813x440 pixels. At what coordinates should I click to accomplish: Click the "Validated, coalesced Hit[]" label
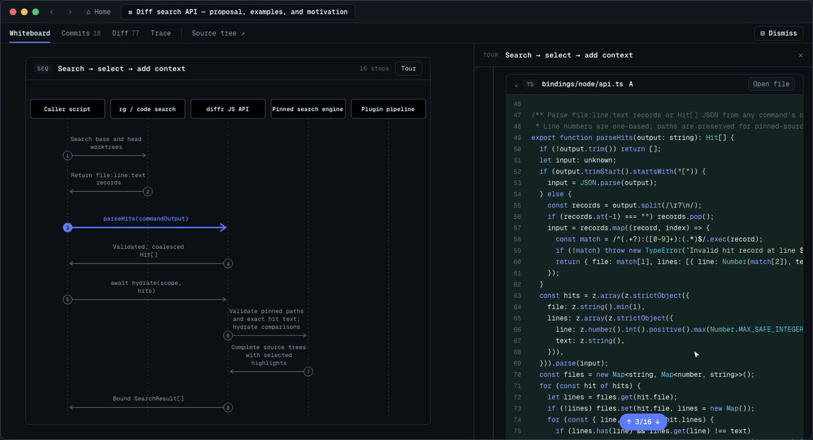(x=148, y=251)
